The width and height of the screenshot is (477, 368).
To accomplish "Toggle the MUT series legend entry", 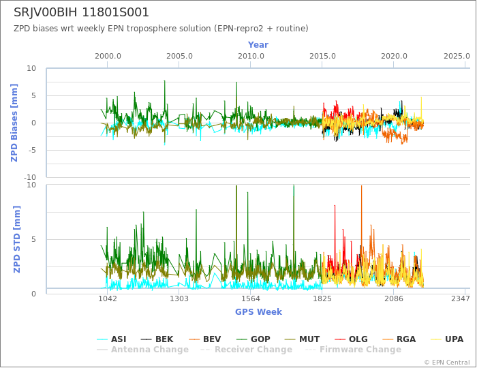I will [302, 339].
